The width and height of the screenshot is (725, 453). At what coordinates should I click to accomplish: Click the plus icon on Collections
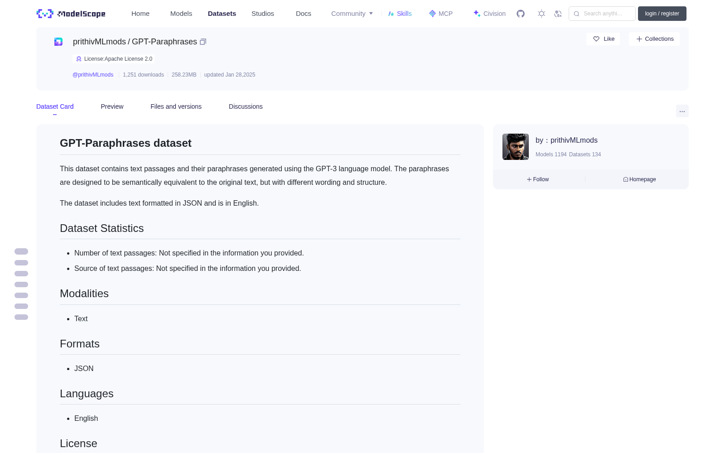click(639, 39)
